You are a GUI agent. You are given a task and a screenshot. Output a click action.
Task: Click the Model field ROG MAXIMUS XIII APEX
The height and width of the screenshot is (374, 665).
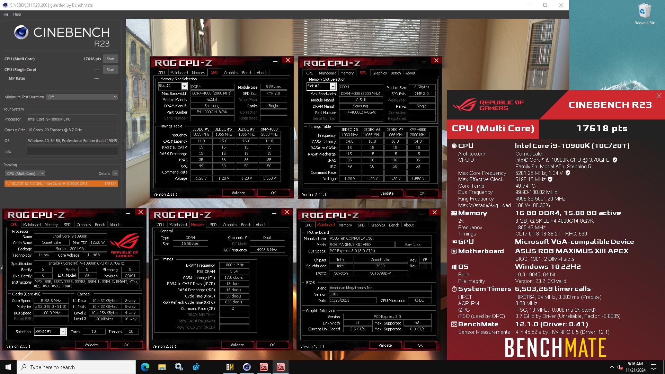point(362,244)
